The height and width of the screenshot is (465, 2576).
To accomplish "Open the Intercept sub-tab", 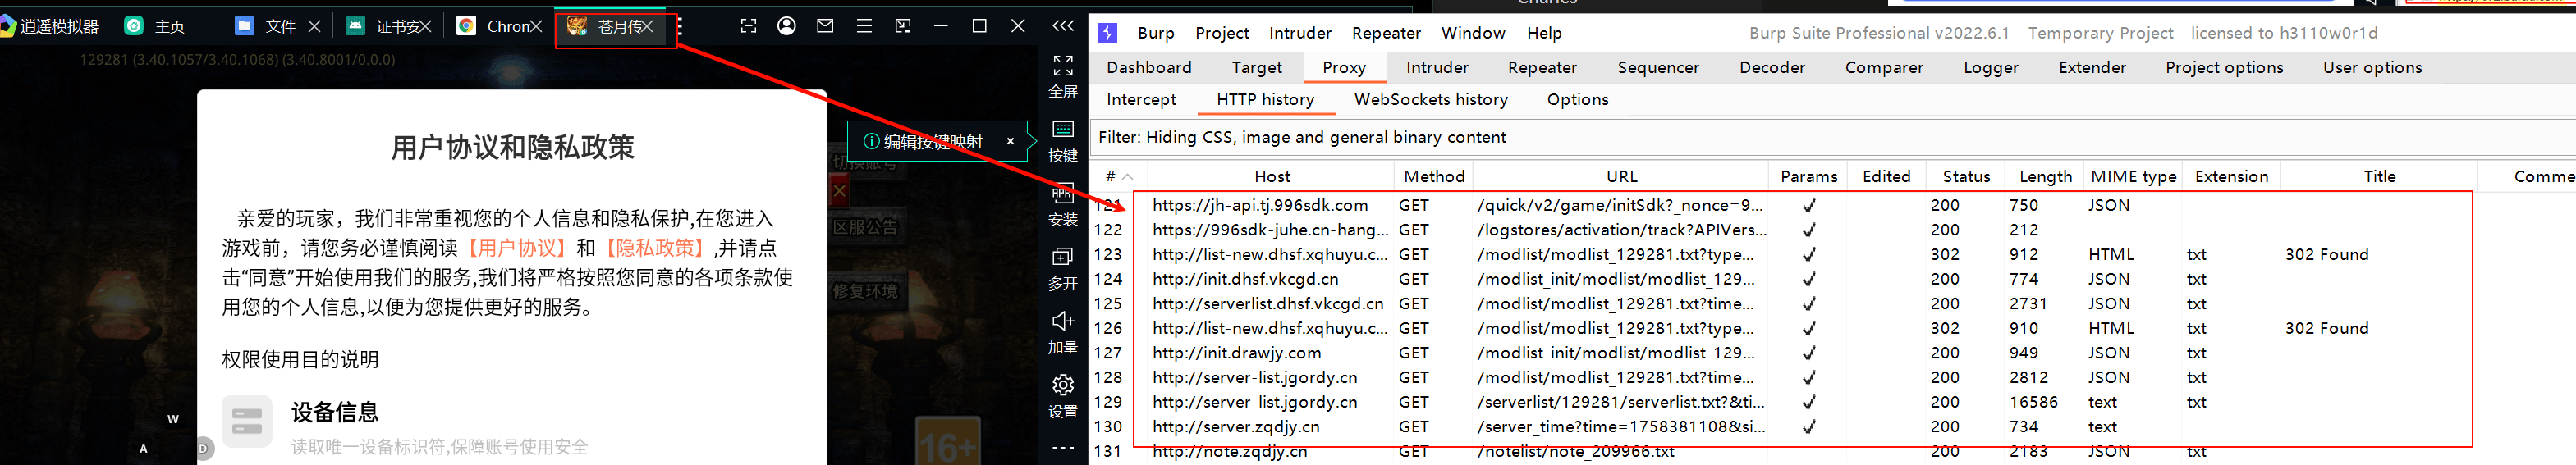I will click(1141, 99).
